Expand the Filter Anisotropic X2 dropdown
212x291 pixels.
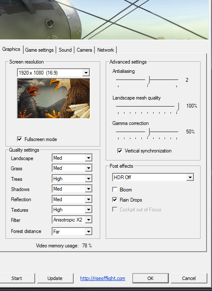72,220
